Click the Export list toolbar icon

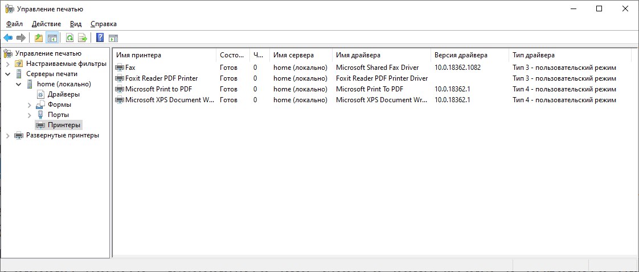[x=83, y=38]
